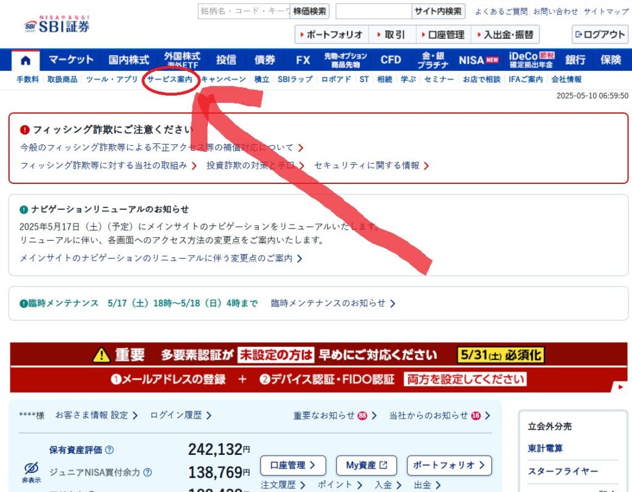
Task: Open the 取扱商品 submenu link
Action: (x=62, y=79)
